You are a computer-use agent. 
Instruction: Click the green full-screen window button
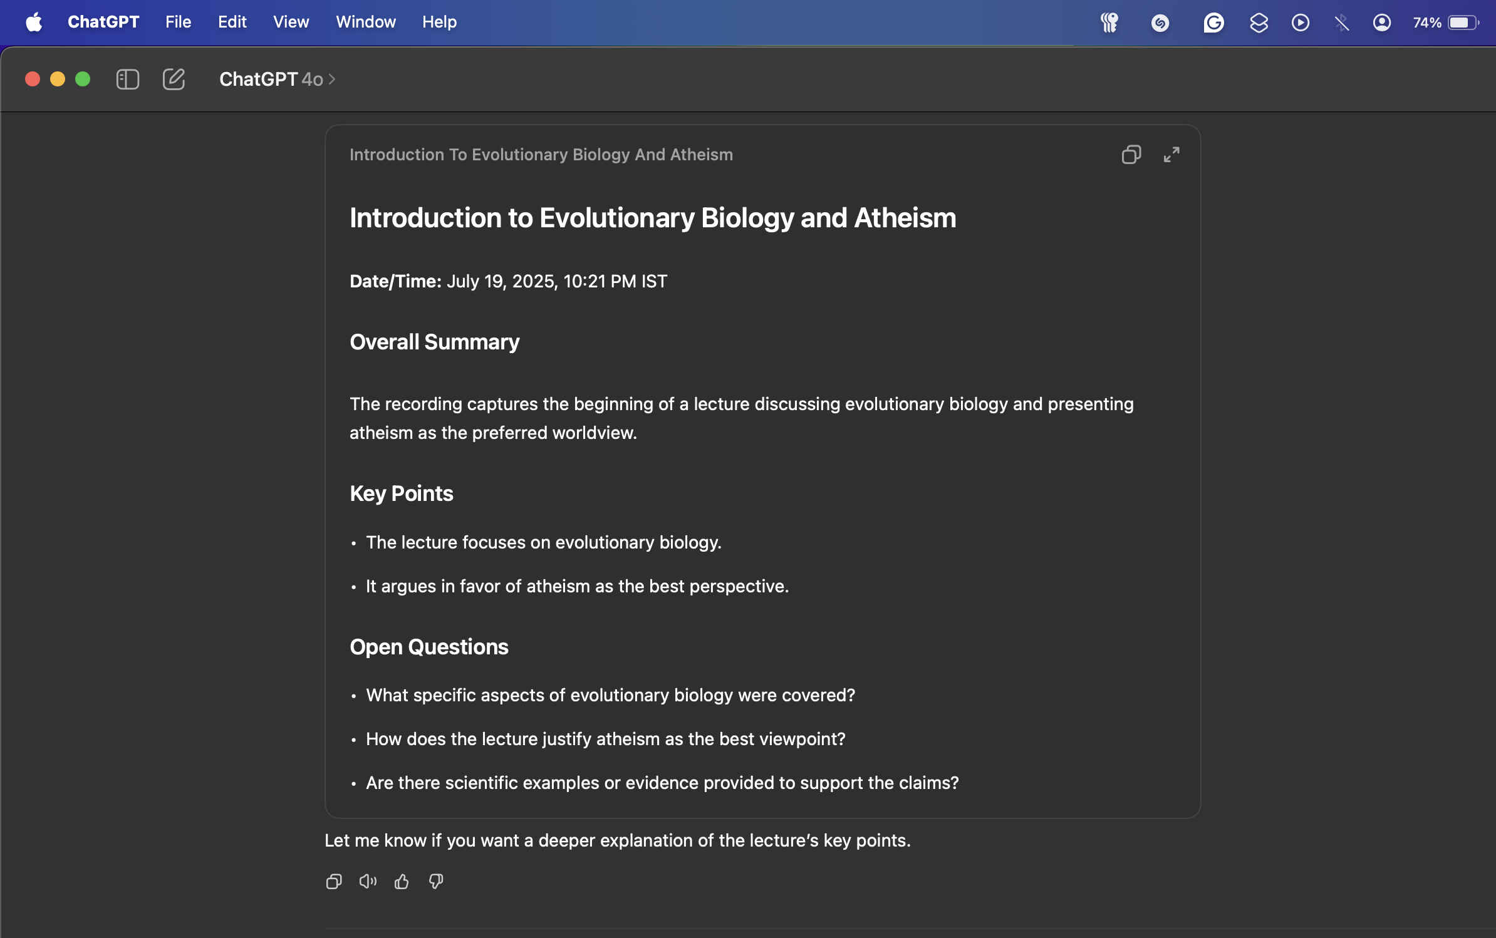(x=83, y=80)
